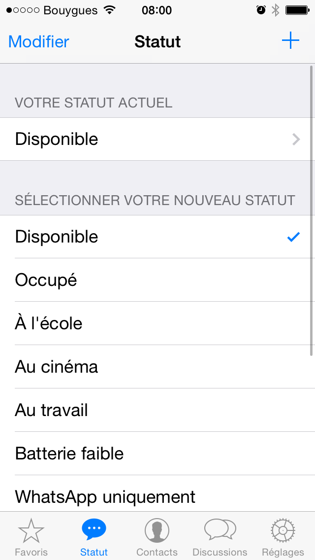Viewport: 315px width, 560px height.
Task: Open the Favoris star tab
Action: (31, 531)
